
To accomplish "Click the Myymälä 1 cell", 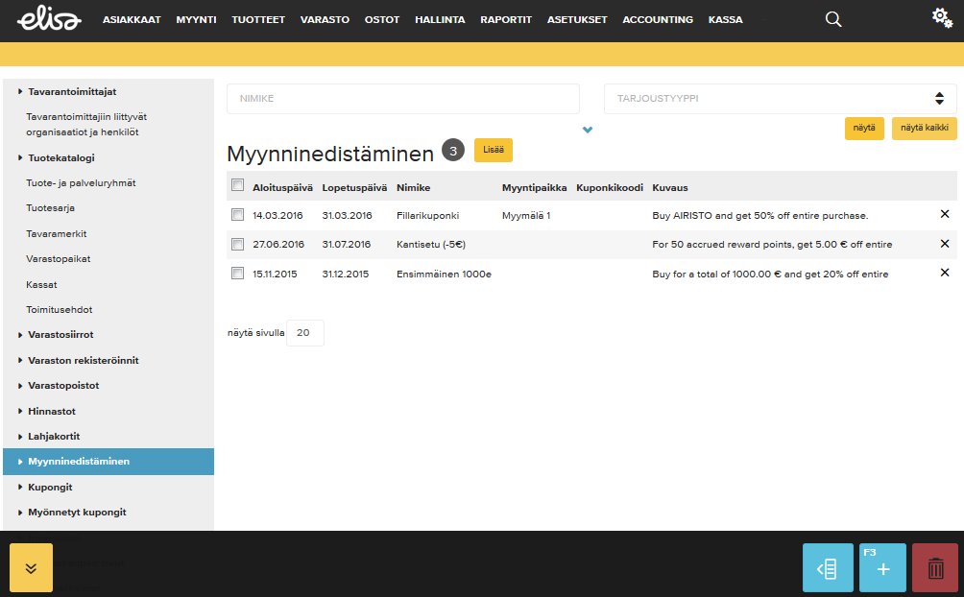I will (526, 215).
